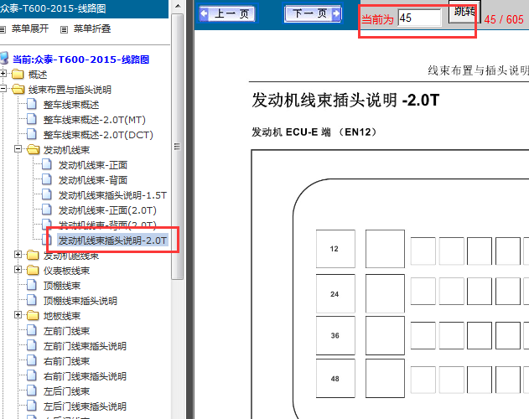Expand the 概述 folder node

[x=3, y=73]
